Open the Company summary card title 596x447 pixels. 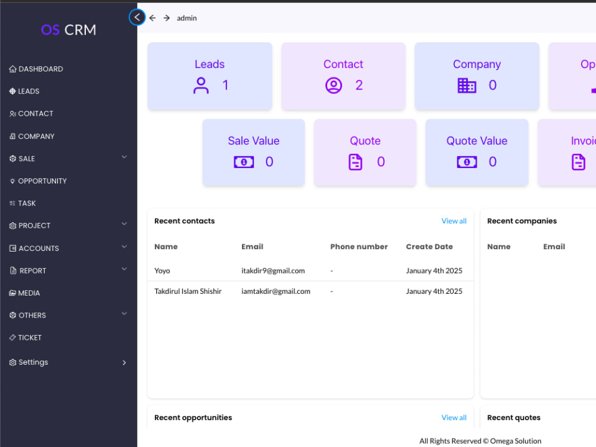click(x=477, y=64)
